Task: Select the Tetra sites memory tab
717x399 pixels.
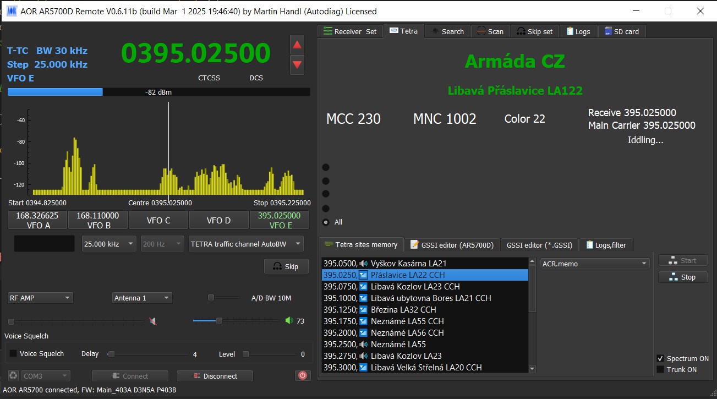Action: coord(361,244)
